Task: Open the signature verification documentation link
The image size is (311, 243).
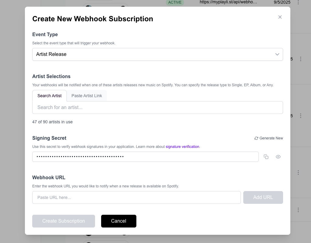Action: [x=182, y=147]
